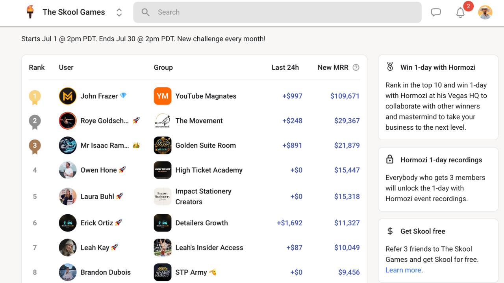The image size is (504, 283).
Task: Click the Search input field
Action: (277, 12)
